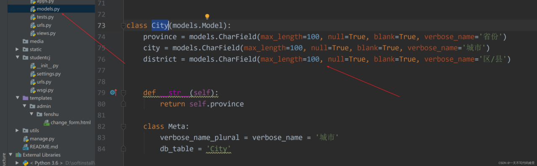
Task: Click the models.py Python file icon
Action: coord(33,9)
